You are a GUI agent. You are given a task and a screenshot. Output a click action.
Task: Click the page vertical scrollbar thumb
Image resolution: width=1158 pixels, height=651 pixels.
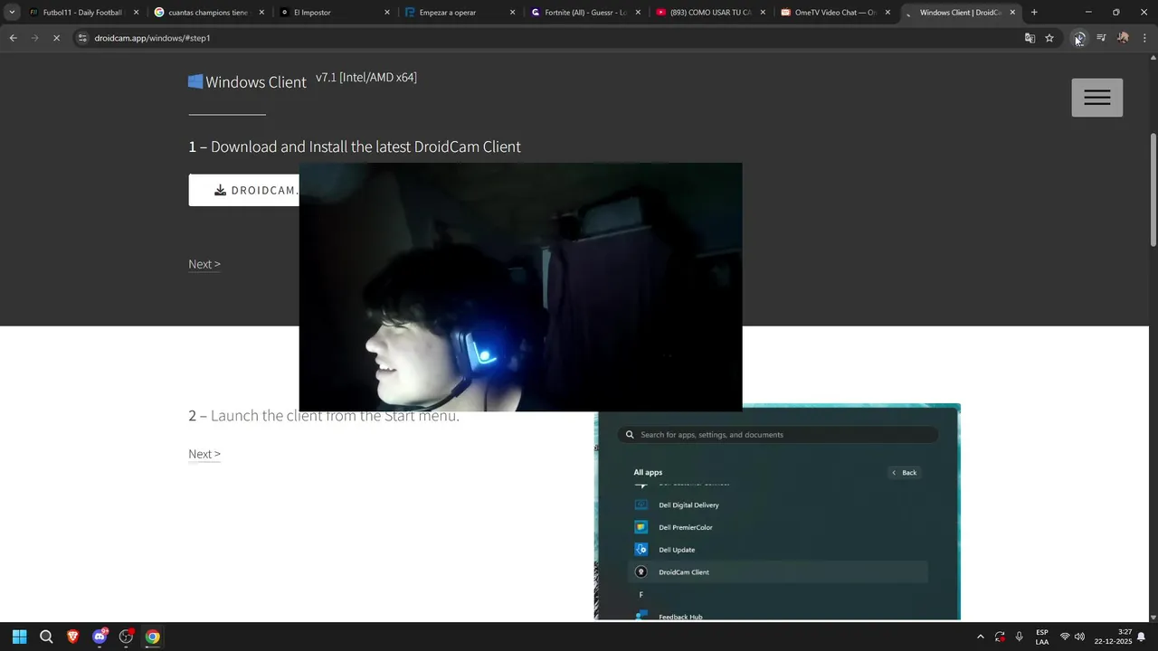coord(1153,188)
